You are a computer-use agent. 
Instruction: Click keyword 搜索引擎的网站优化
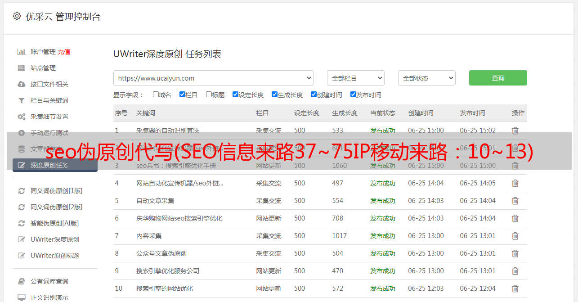[x=165, y=288]
